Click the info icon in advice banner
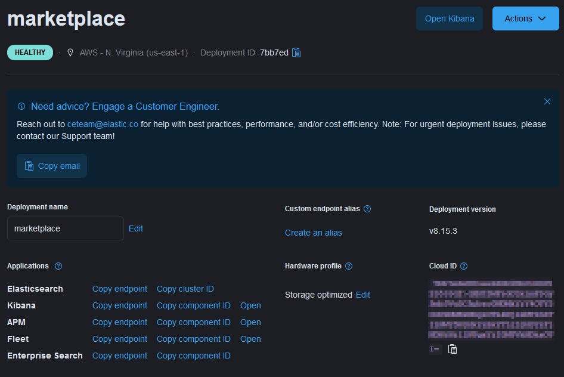Image resolution: width=564 pixels, height=377 pixels. pyautogui.click(x=21, y=107)
